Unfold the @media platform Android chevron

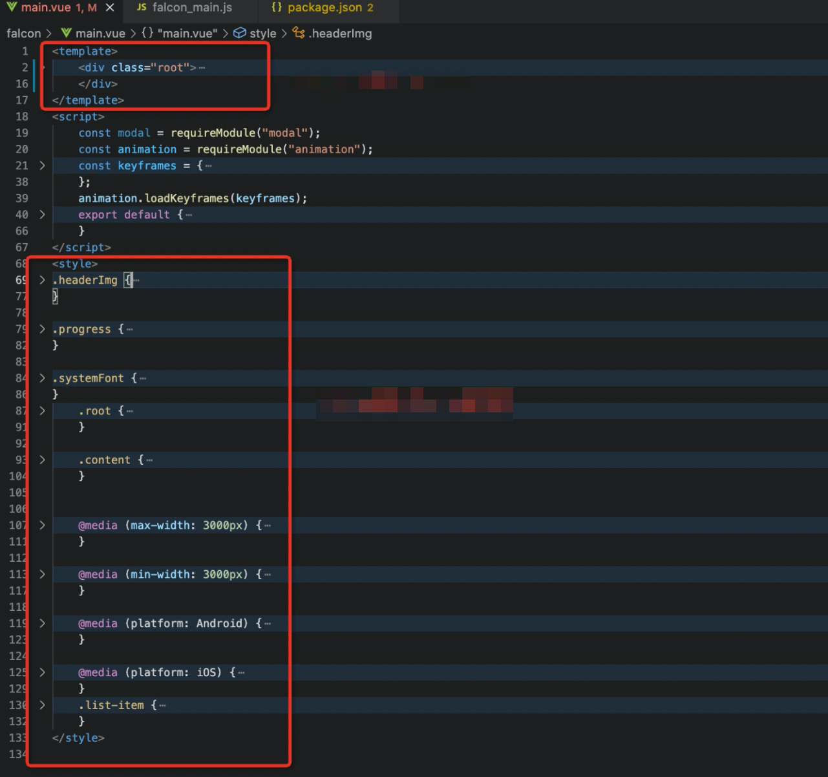click(42, 623)
